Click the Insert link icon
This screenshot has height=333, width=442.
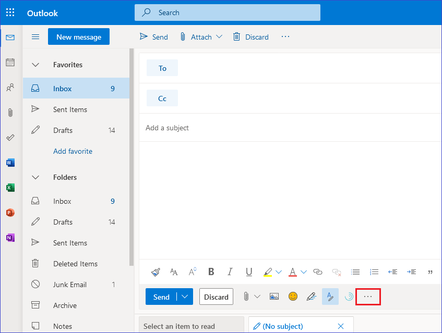[x=317, y=272]
